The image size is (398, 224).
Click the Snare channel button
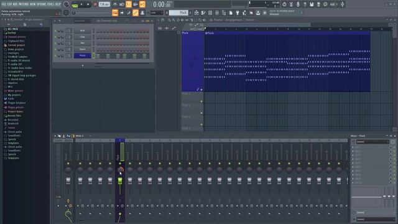pos(82,49)
